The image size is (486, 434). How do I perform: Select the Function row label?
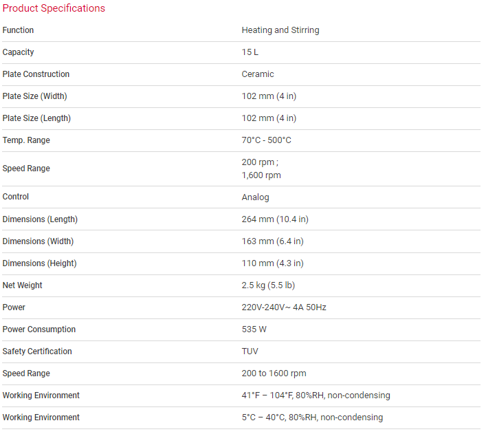pyautogui.click(x=18, y=30)
